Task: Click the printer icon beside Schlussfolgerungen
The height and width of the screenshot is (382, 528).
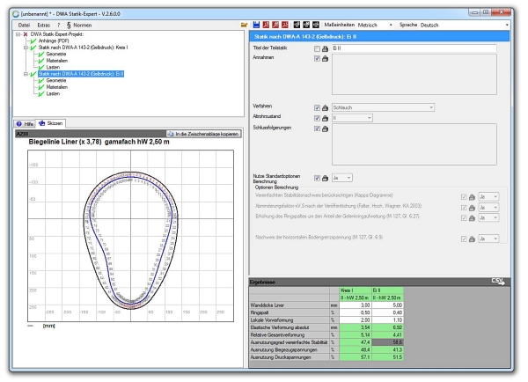Action: click(326, 129)
